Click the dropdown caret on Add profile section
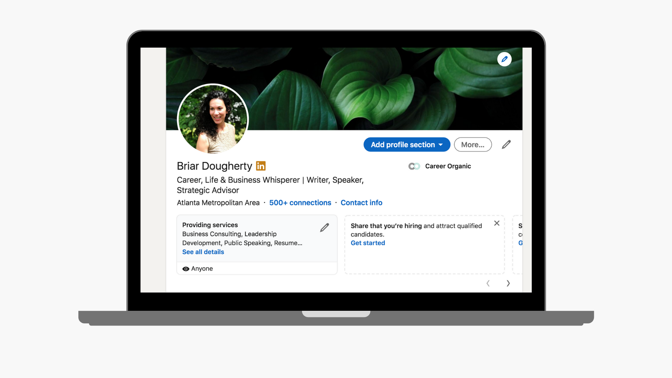Image resolution: width=672 pixels, height=378 pixels. (x=441, y=145)
